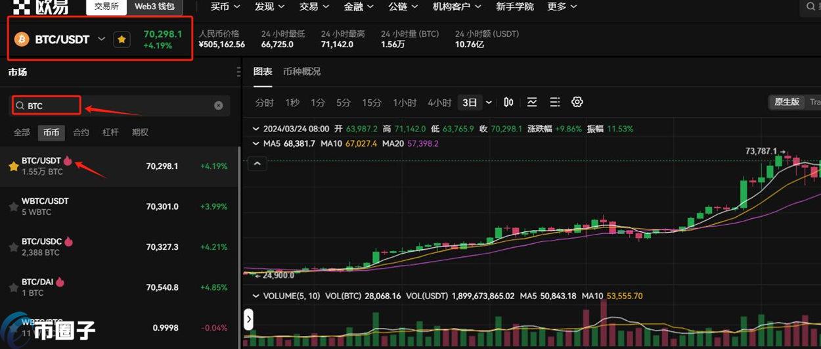Set chart interval to 1小时
Screen dimensions: 821x349
click(x=405, y=103)
